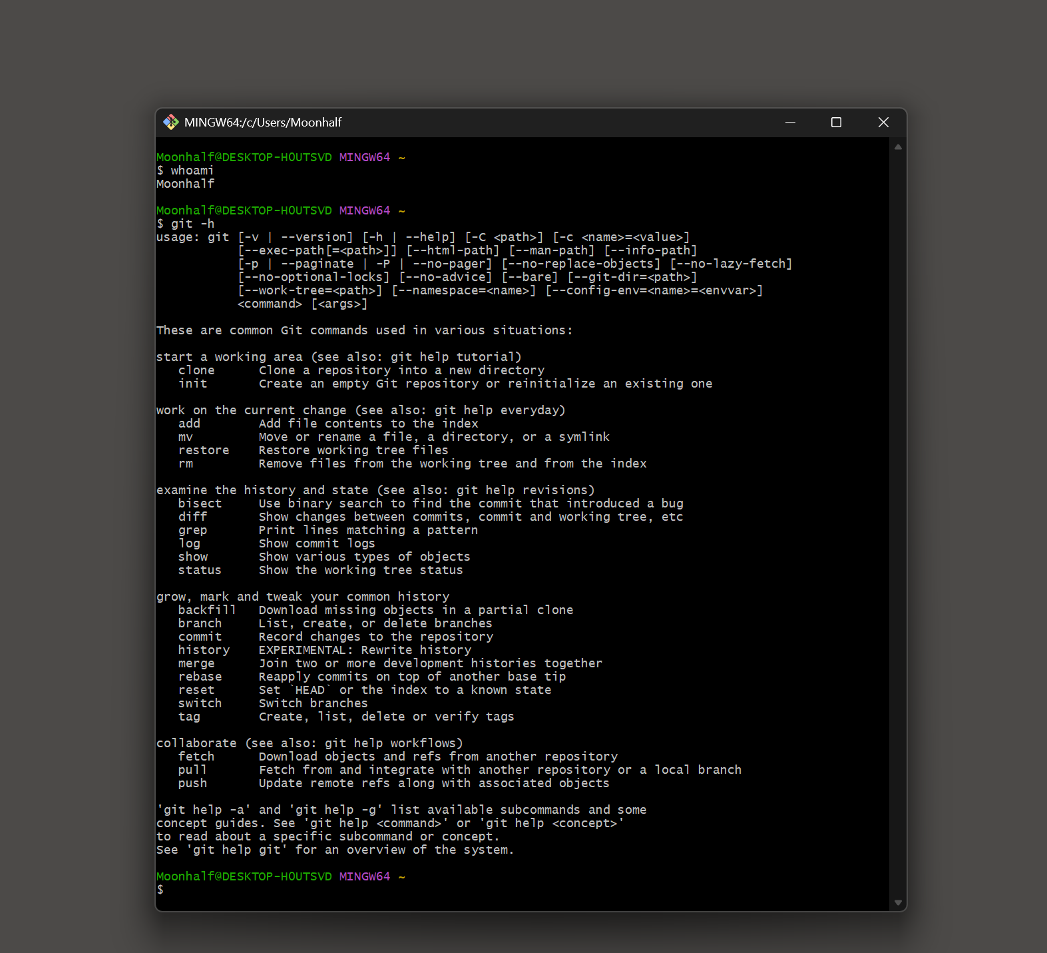Click the 'Moonhalf' whoami output line
Viewport: 1047px width, 953px height.
185,184
